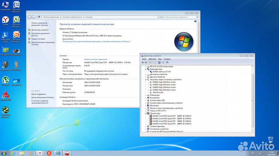Click the clock in the system tray
This screenshot has height=156, width=279.
[271, 153]
